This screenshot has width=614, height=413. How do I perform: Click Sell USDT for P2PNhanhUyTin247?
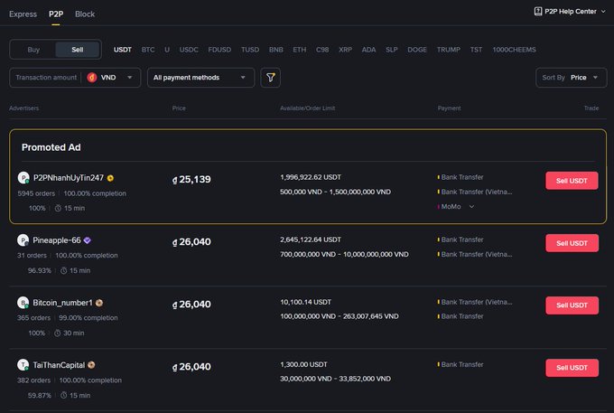coord(572,181)
